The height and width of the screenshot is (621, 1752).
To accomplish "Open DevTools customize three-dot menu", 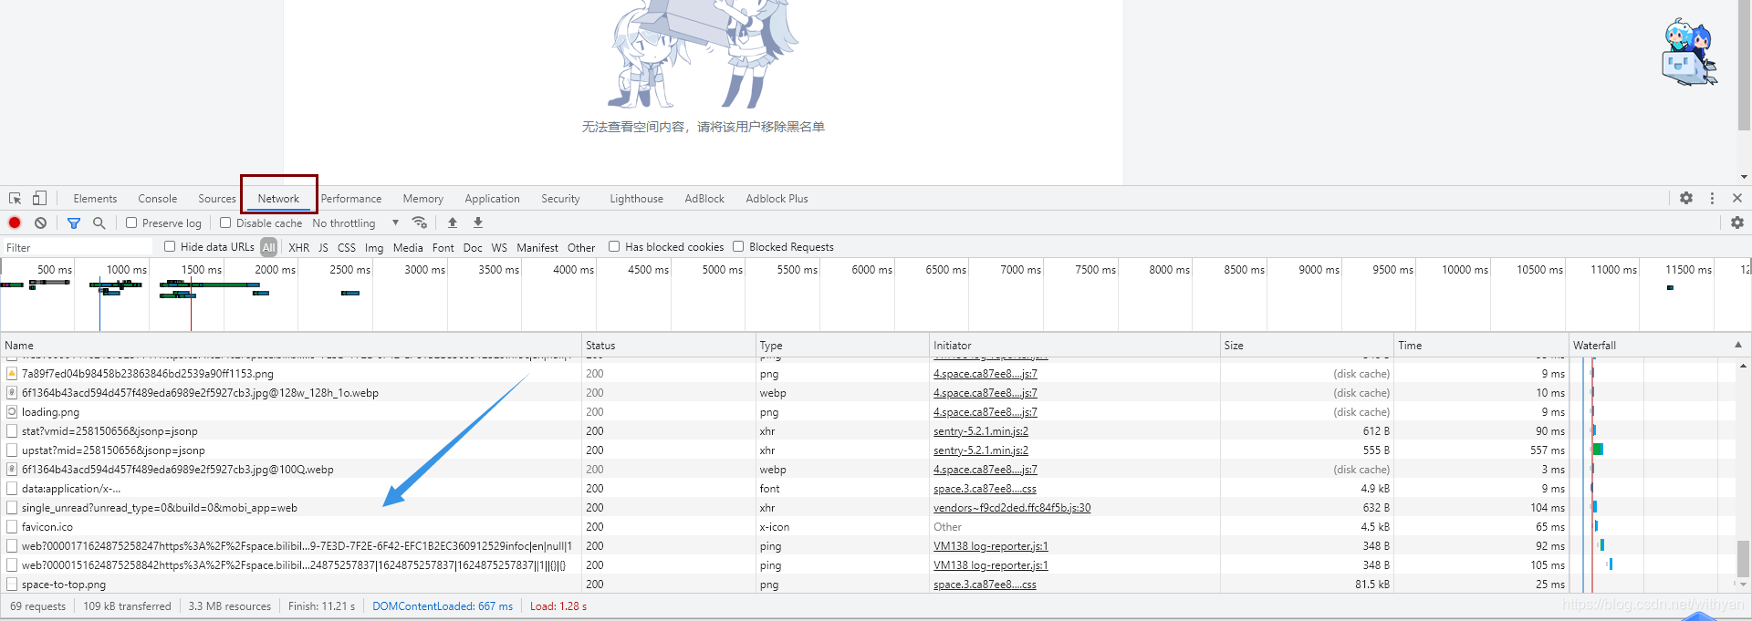I will pyautogui.click(x=1712, y=198).
